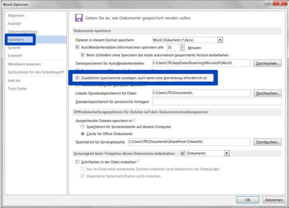The image size is (289, 208).
Task: Click the help question mark icon in title bar
Action: point(269,3)
